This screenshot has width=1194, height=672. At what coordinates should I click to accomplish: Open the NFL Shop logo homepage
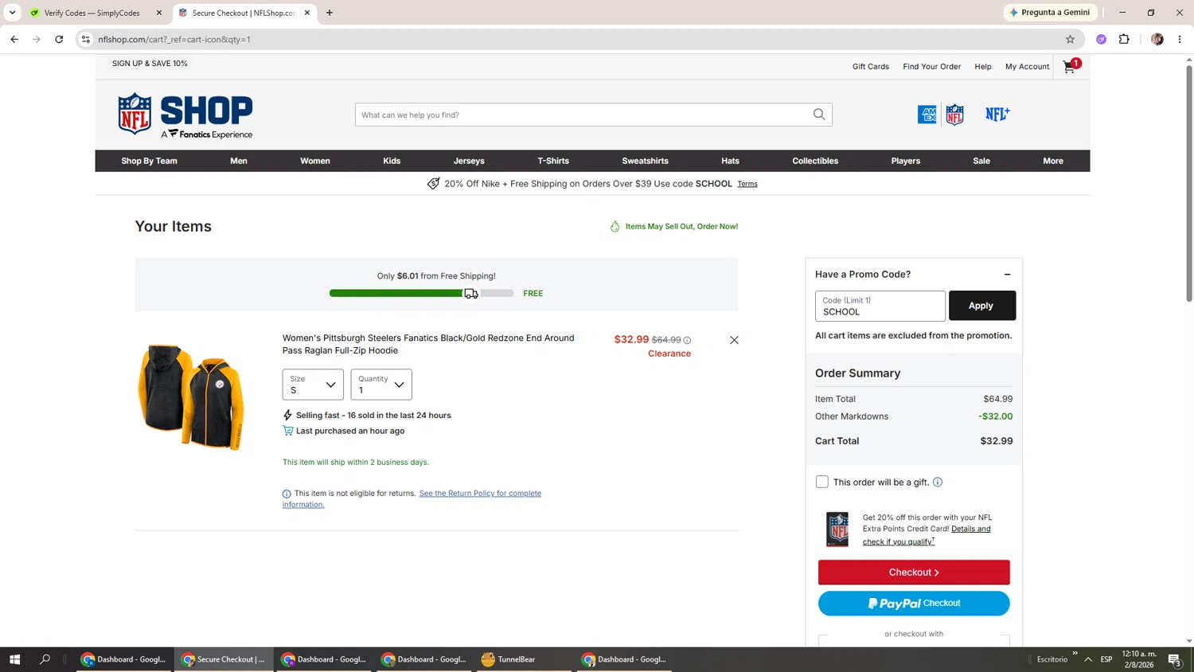coord(185,115)
